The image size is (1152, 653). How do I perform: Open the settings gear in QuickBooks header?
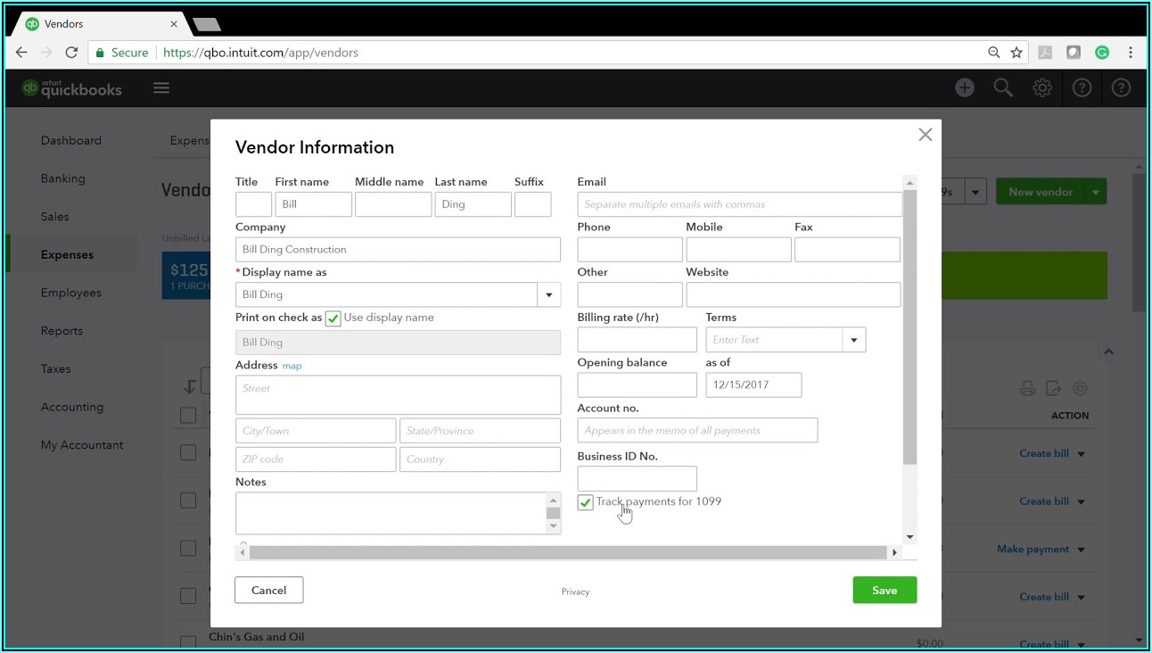click(x=1042, y=87)
